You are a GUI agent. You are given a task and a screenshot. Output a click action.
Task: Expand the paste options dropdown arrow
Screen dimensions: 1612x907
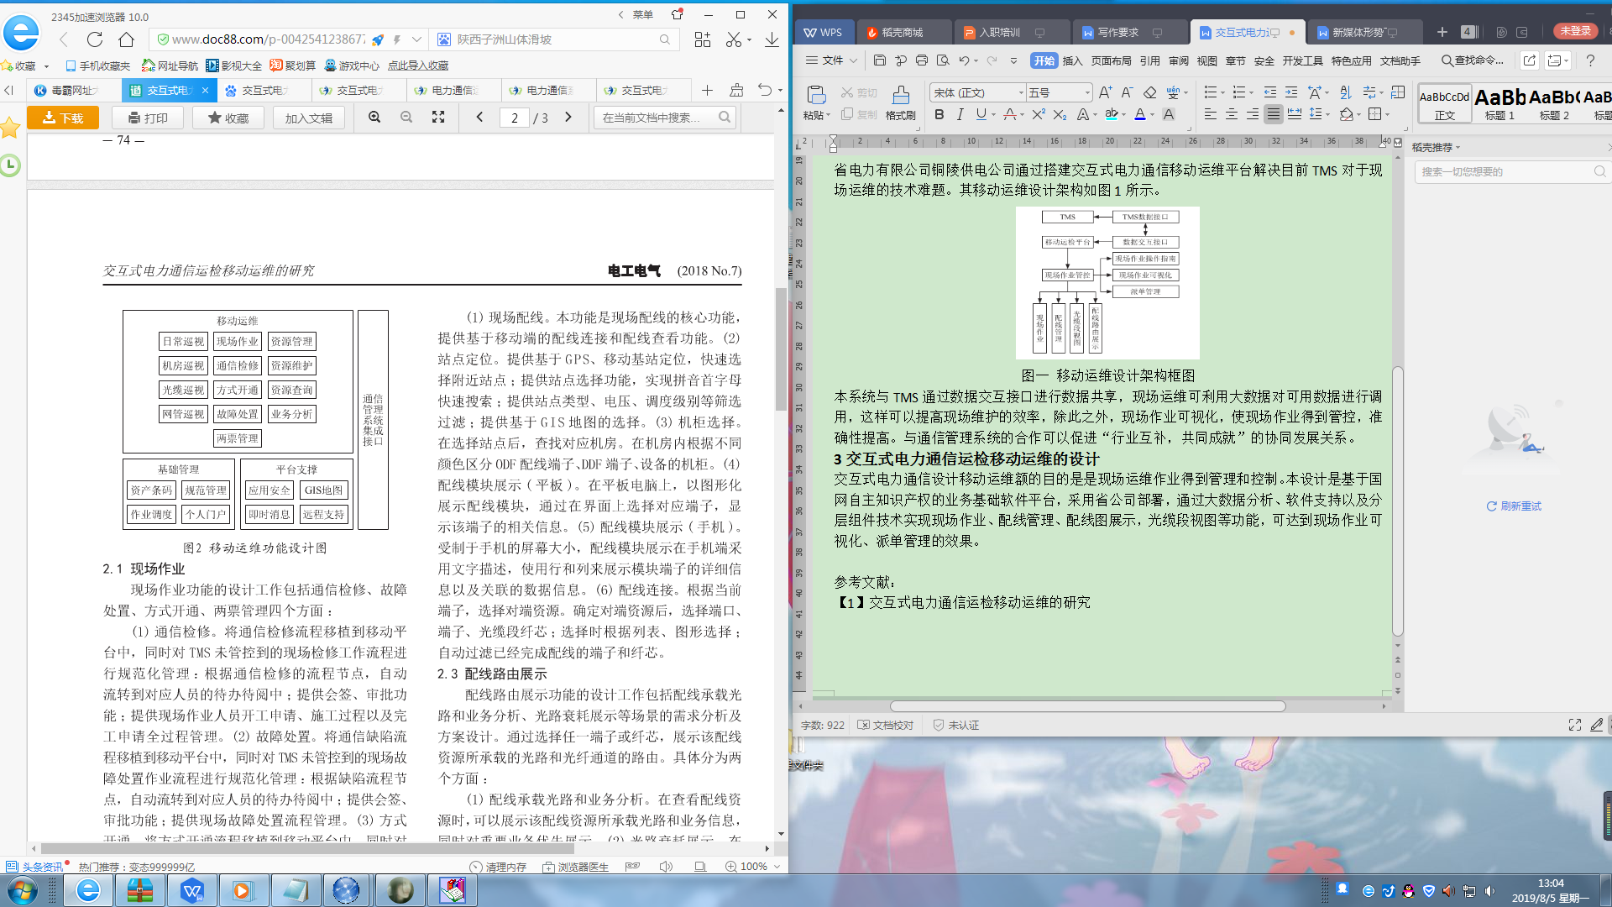[829, 115]
